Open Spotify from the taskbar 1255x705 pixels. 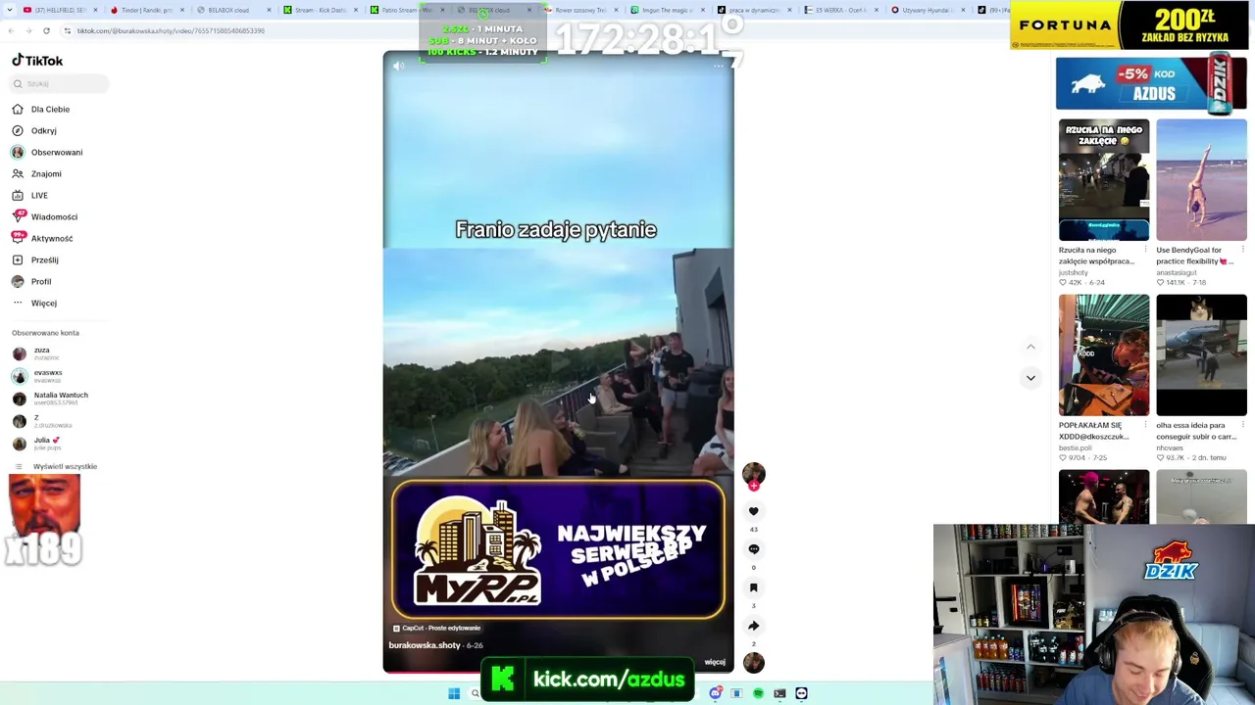758,694
